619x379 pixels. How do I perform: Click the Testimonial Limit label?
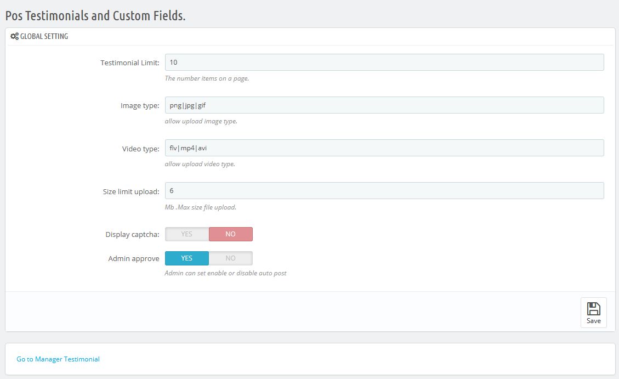click(x=129, y=63)
